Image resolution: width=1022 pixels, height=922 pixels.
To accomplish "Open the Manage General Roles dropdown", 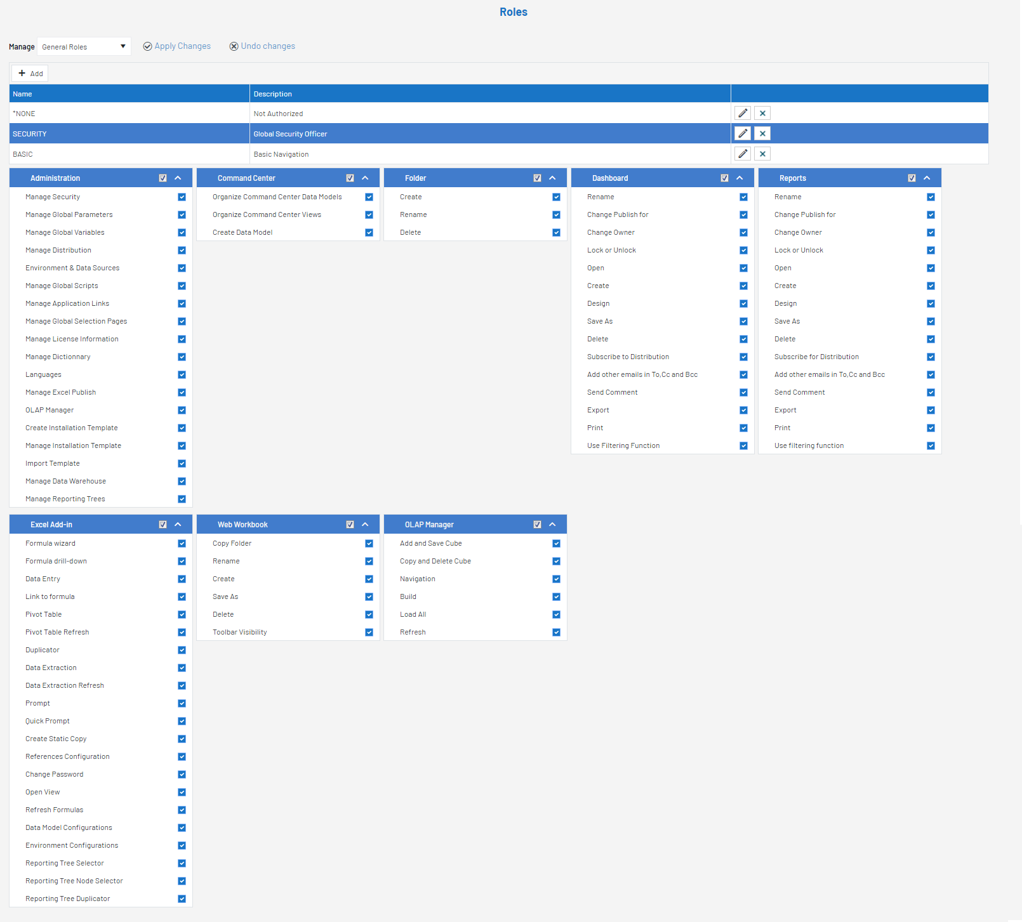I will tap(84, 46).
